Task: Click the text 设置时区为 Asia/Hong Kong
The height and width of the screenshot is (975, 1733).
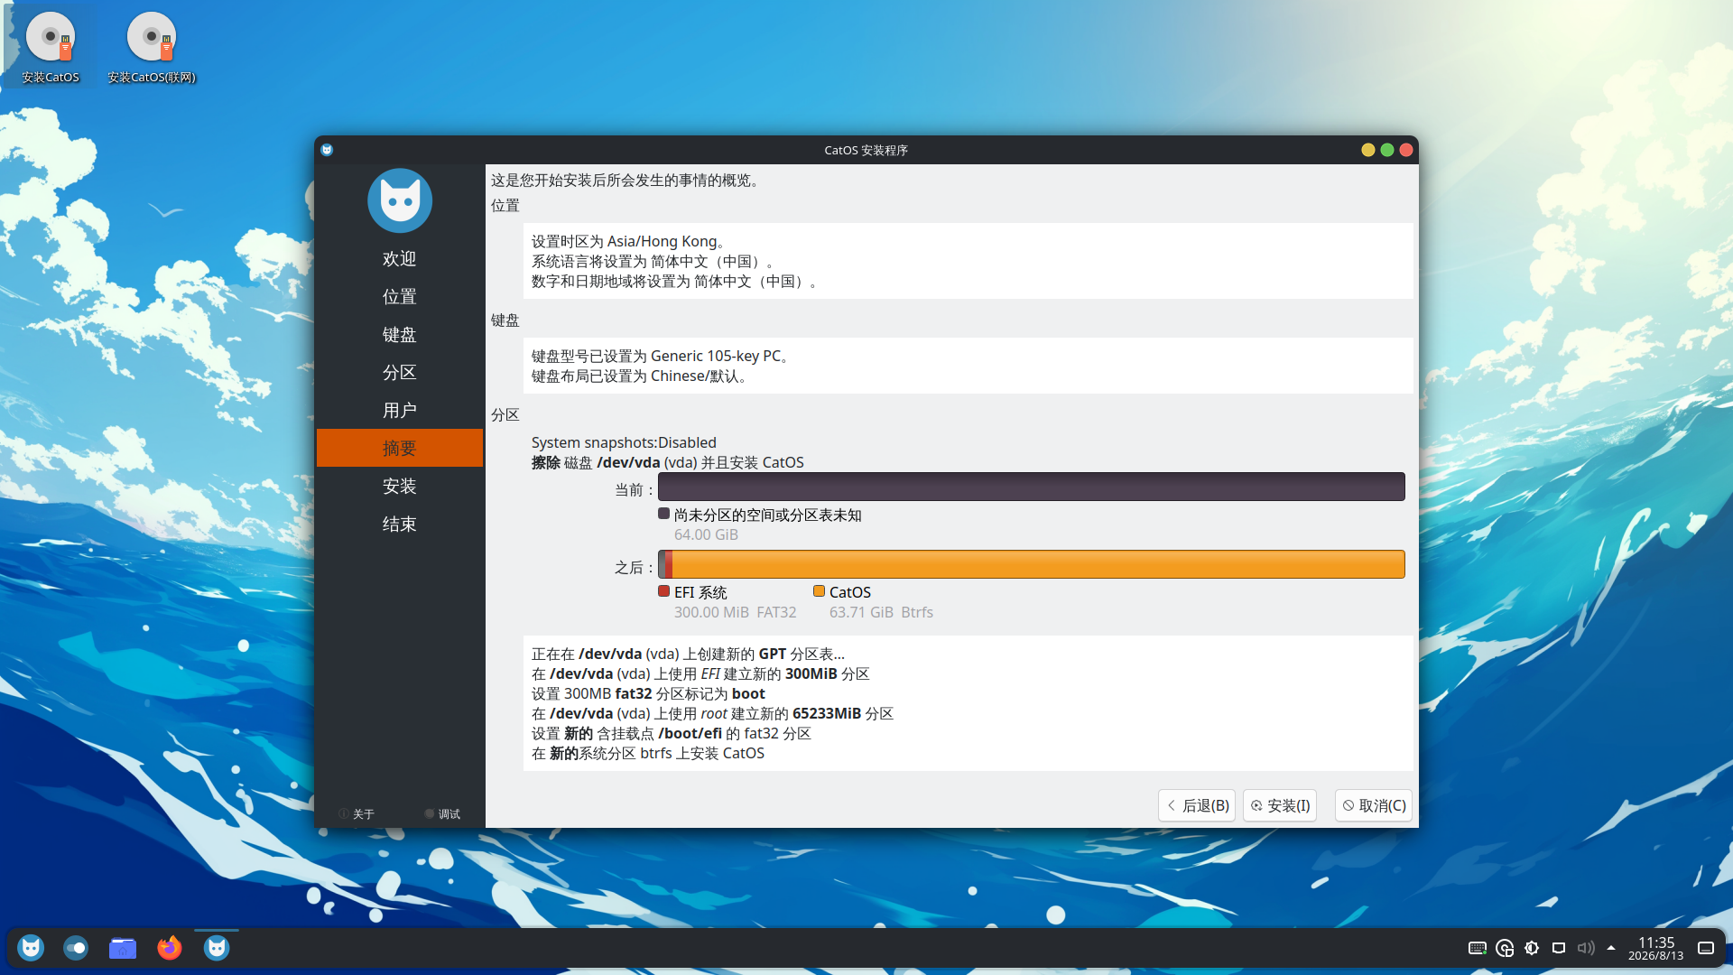Action: coord(627,242)
